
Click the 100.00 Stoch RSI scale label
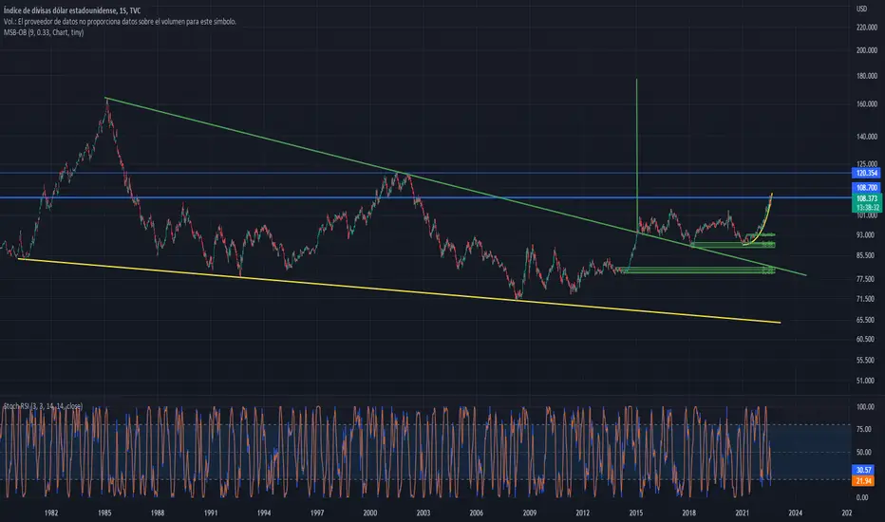(x=865, y=407)
